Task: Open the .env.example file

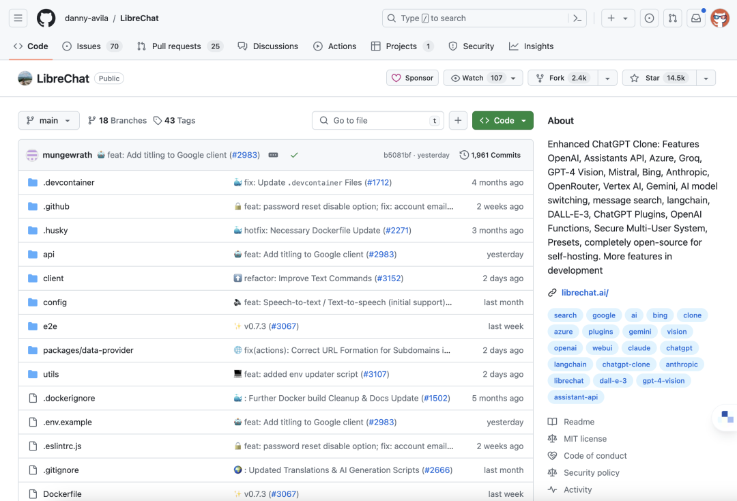Action: pos(67,422)
